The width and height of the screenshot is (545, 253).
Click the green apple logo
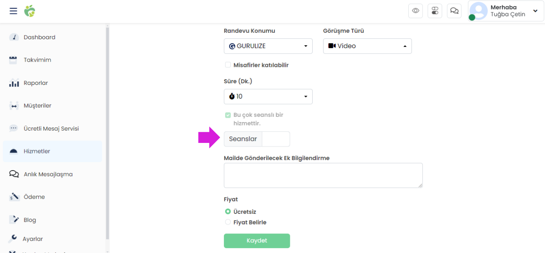pos(30,11)
